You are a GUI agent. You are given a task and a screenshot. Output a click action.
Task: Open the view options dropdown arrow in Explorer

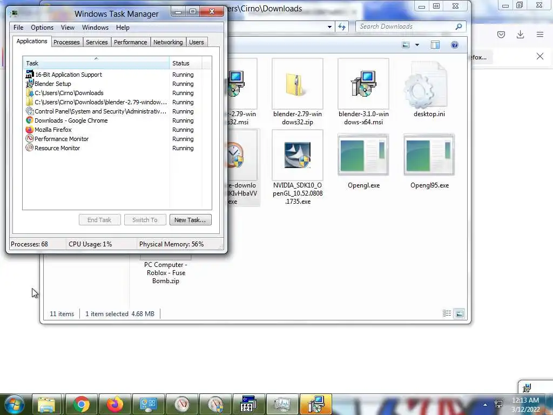tap(417, 45)
